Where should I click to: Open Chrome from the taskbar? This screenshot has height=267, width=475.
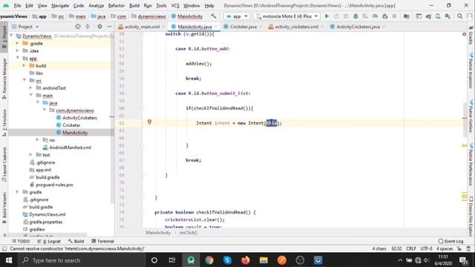pyautogui.click(x=209, y=260)
